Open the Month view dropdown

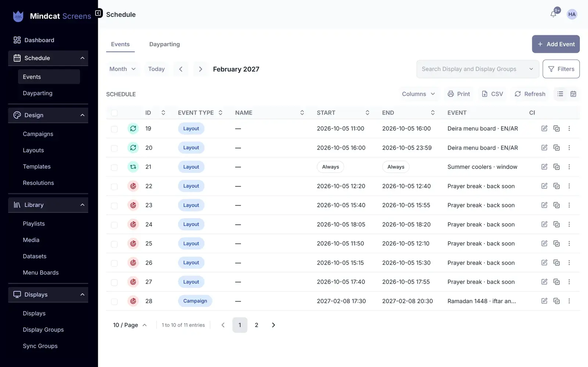[x=123, y=69]
